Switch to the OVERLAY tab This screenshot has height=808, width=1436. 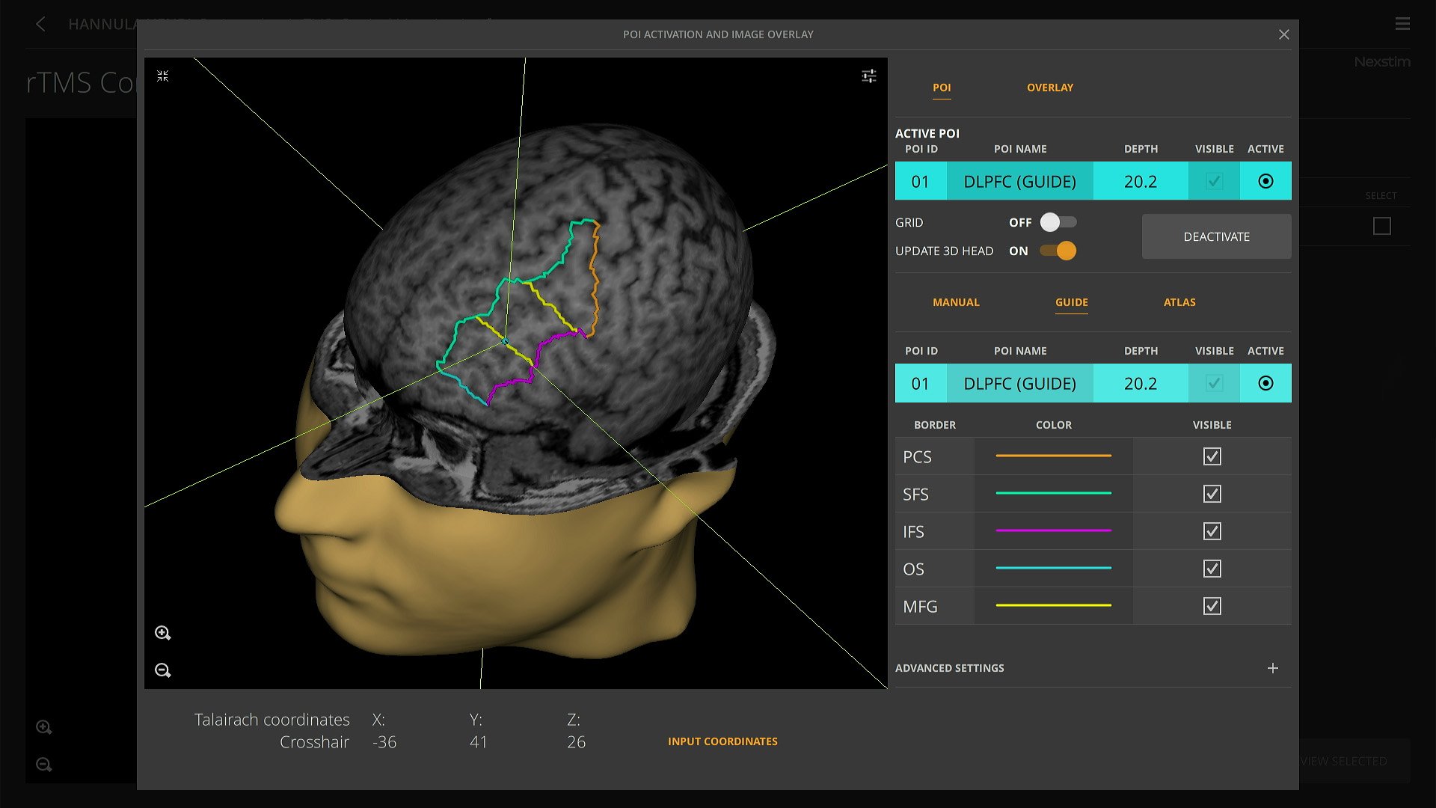(x=1049, y=88)
